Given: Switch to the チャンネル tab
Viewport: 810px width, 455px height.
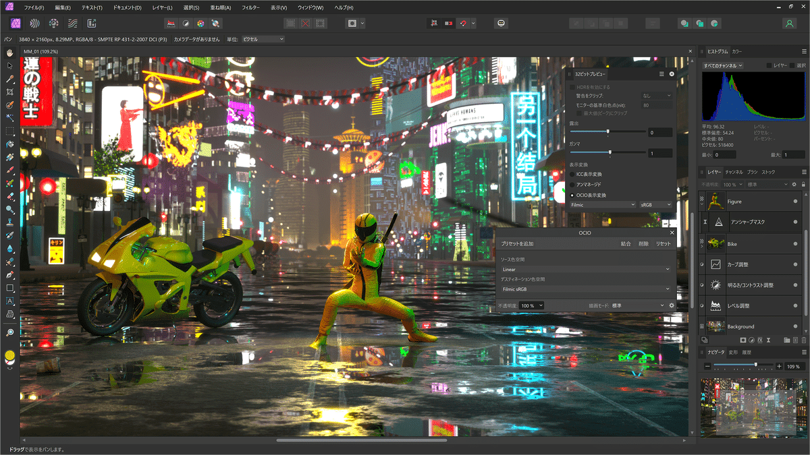Looking at the screenshot, I should pyautogui.click(x=734, y=172).
